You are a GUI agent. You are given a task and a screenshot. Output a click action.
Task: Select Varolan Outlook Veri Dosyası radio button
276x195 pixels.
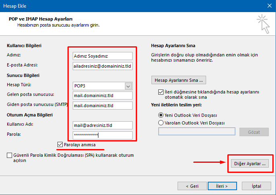point(161,123)
